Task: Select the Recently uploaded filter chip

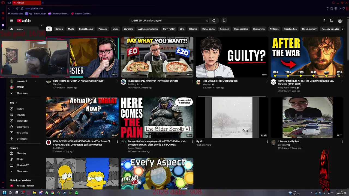Action: click(x=330, y=29)
